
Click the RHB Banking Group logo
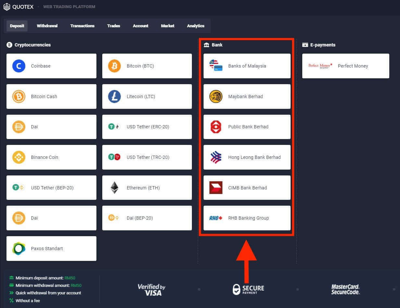[216, 218]
